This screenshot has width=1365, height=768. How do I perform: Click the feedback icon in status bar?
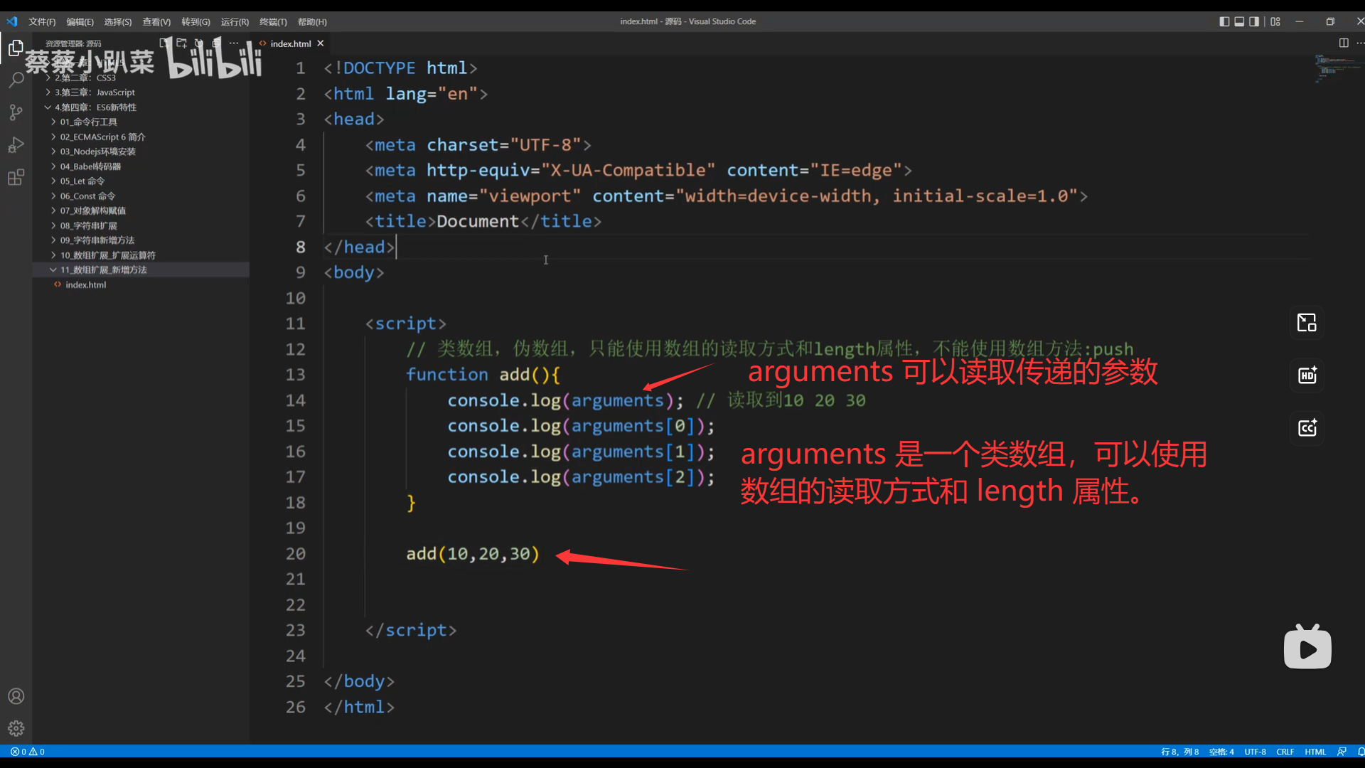(x=1342, y=752)
